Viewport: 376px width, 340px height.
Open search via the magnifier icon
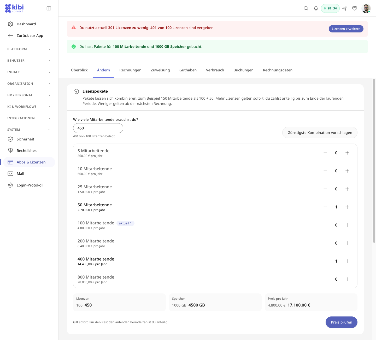[306, 8]
